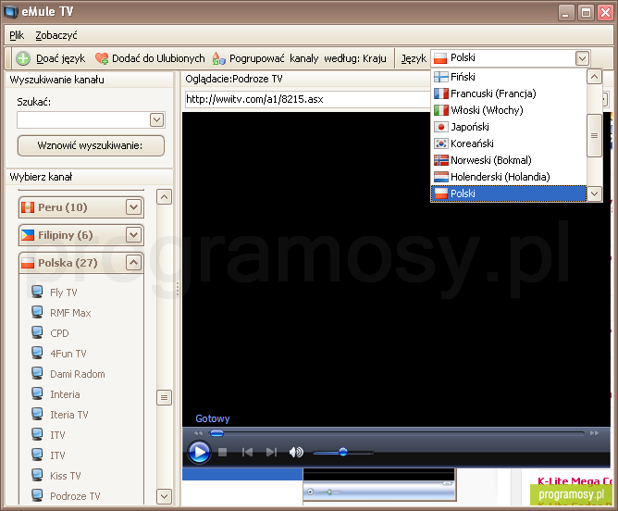The height and width of the screenshot is (511, 618).
Task: Click language list scroll-down arrow
Action: [x=594, y=193]
